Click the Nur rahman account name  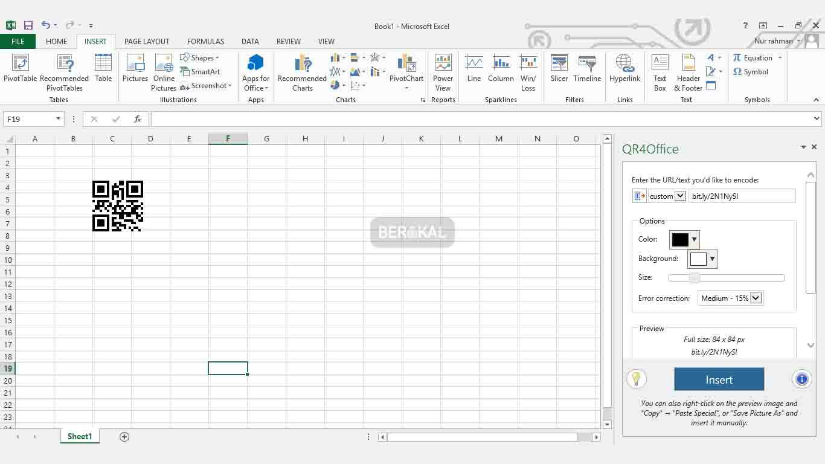coord(773,41)
